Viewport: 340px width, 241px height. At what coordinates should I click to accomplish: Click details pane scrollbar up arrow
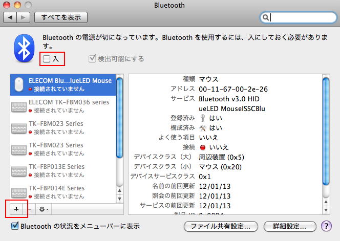point(326,202)
